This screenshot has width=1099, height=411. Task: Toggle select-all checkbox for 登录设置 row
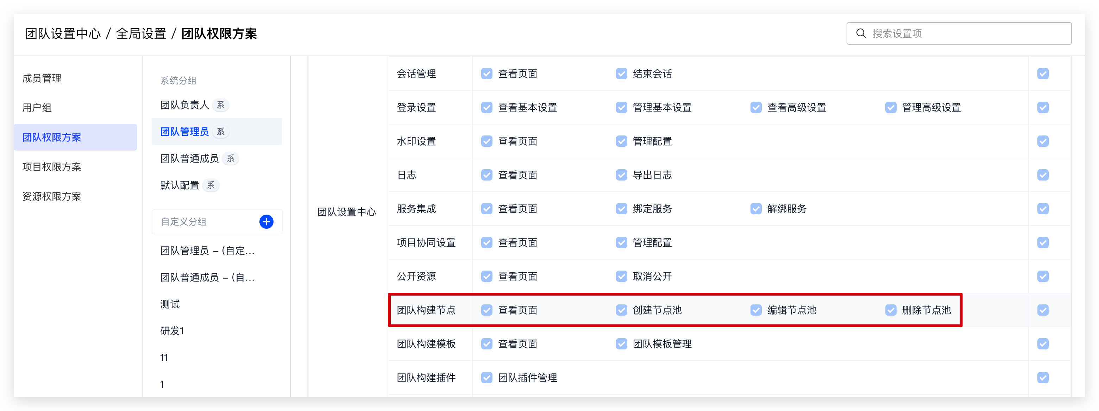tap(1043, 107)
